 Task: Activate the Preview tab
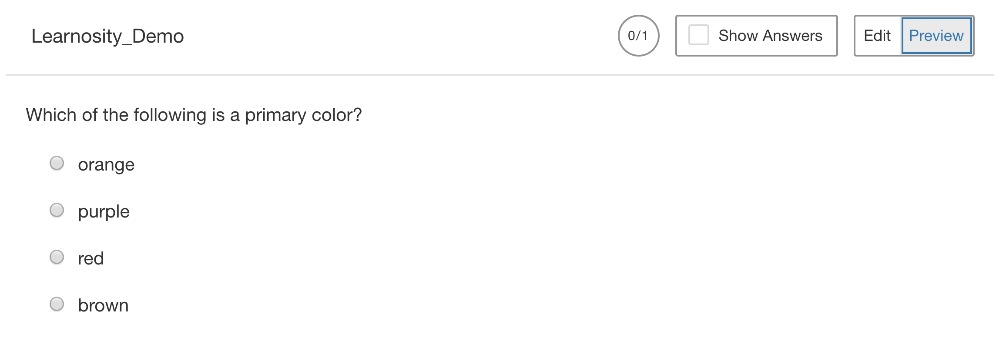tap(936, 36)
